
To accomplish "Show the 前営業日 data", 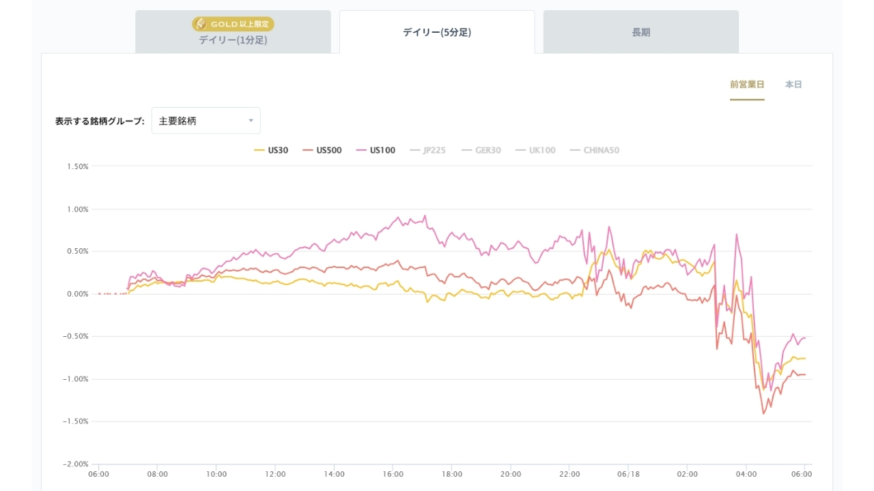I will [x=747, y=85].
